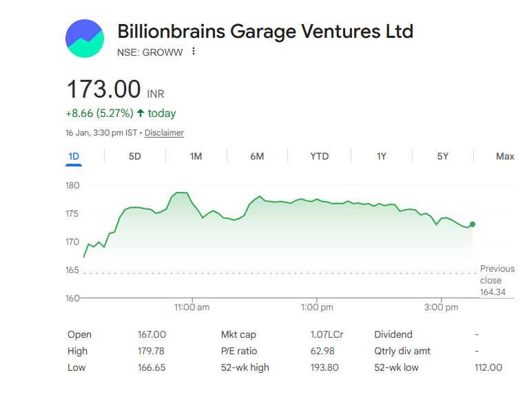Show the Max range chart
The width and height of the screenshot is (527, 399).
505,156
